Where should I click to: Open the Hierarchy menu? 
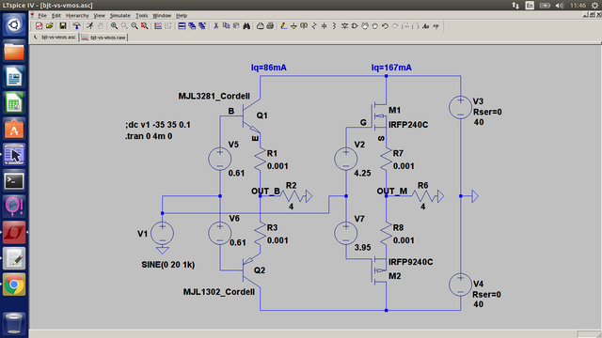tap(77, 15)
